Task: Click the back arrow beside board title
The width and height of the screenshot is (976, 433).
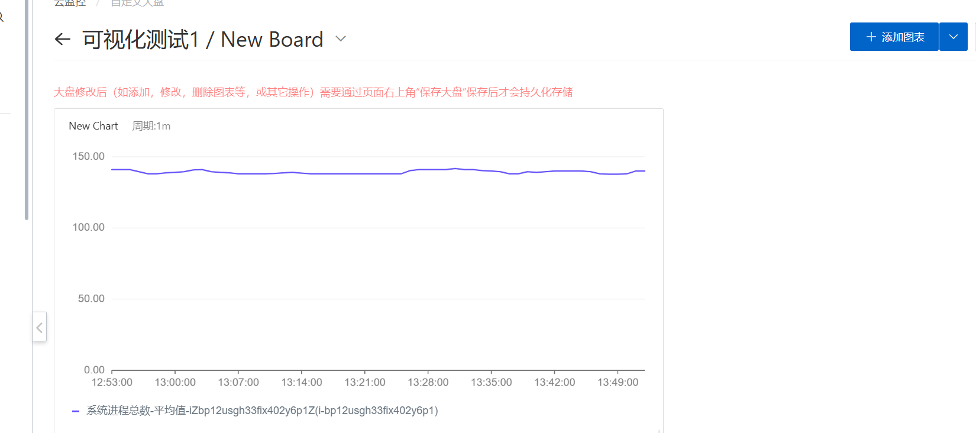Action: click(x=62, y=40)
